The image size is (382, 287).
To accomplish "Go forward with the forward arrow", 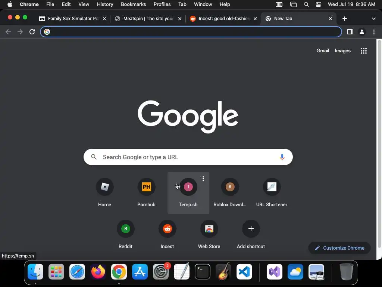I will tap(20, 32).
